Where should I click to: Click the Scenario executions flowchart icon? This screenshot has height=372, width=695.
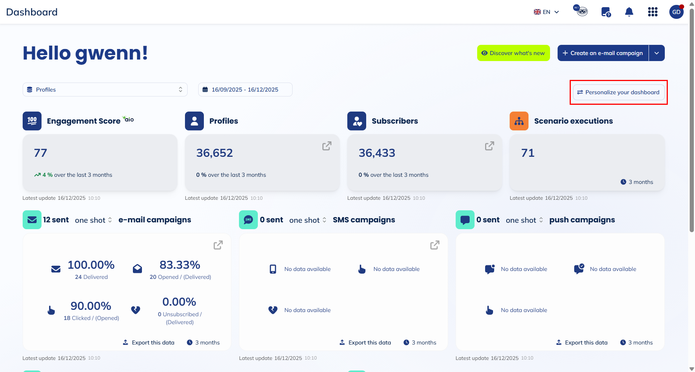point(519,121)
